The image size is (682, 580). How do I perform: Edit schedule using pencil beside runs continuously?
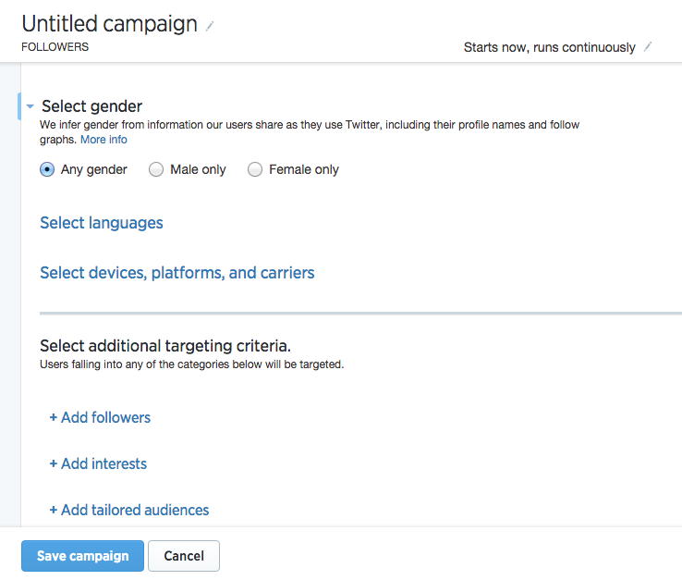tap(648, 46)
